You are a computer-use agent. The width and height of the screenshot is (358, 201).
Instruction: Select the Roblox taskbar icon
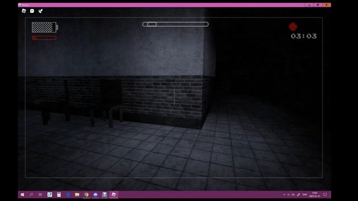[x=114, y=194]
